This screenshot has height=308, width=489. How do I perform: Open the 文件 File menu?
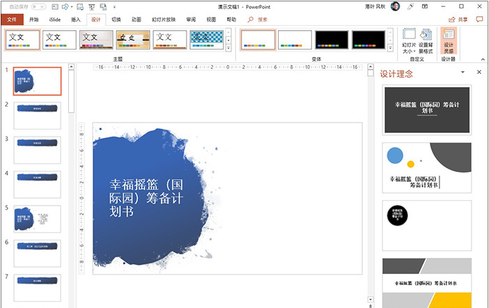pos(11,20)
